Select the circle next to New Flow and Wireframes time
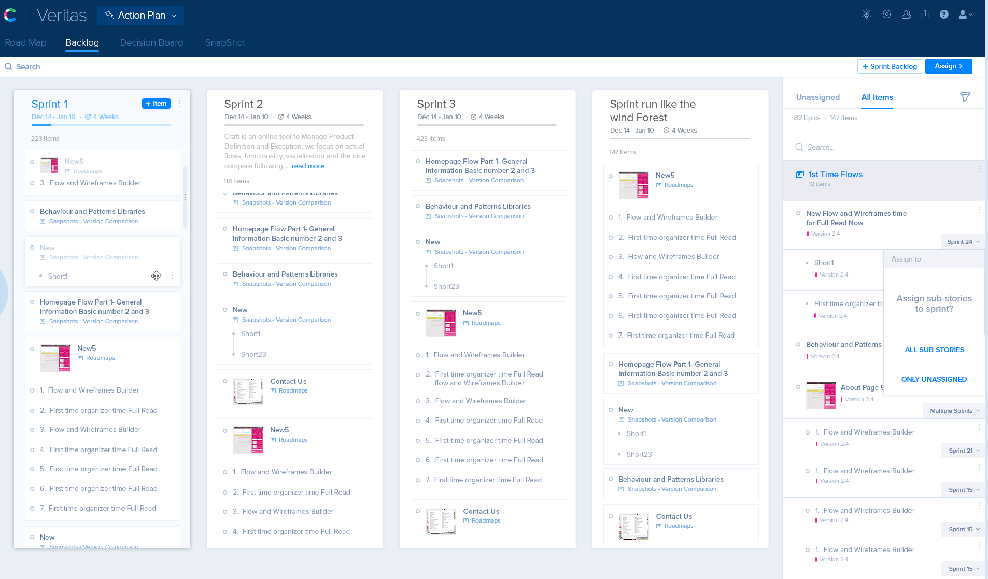This screenshot has height=579, width=988. point(798,213)
